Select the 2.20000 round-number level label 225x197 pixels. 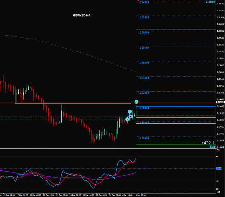click(x=144, y=108)
